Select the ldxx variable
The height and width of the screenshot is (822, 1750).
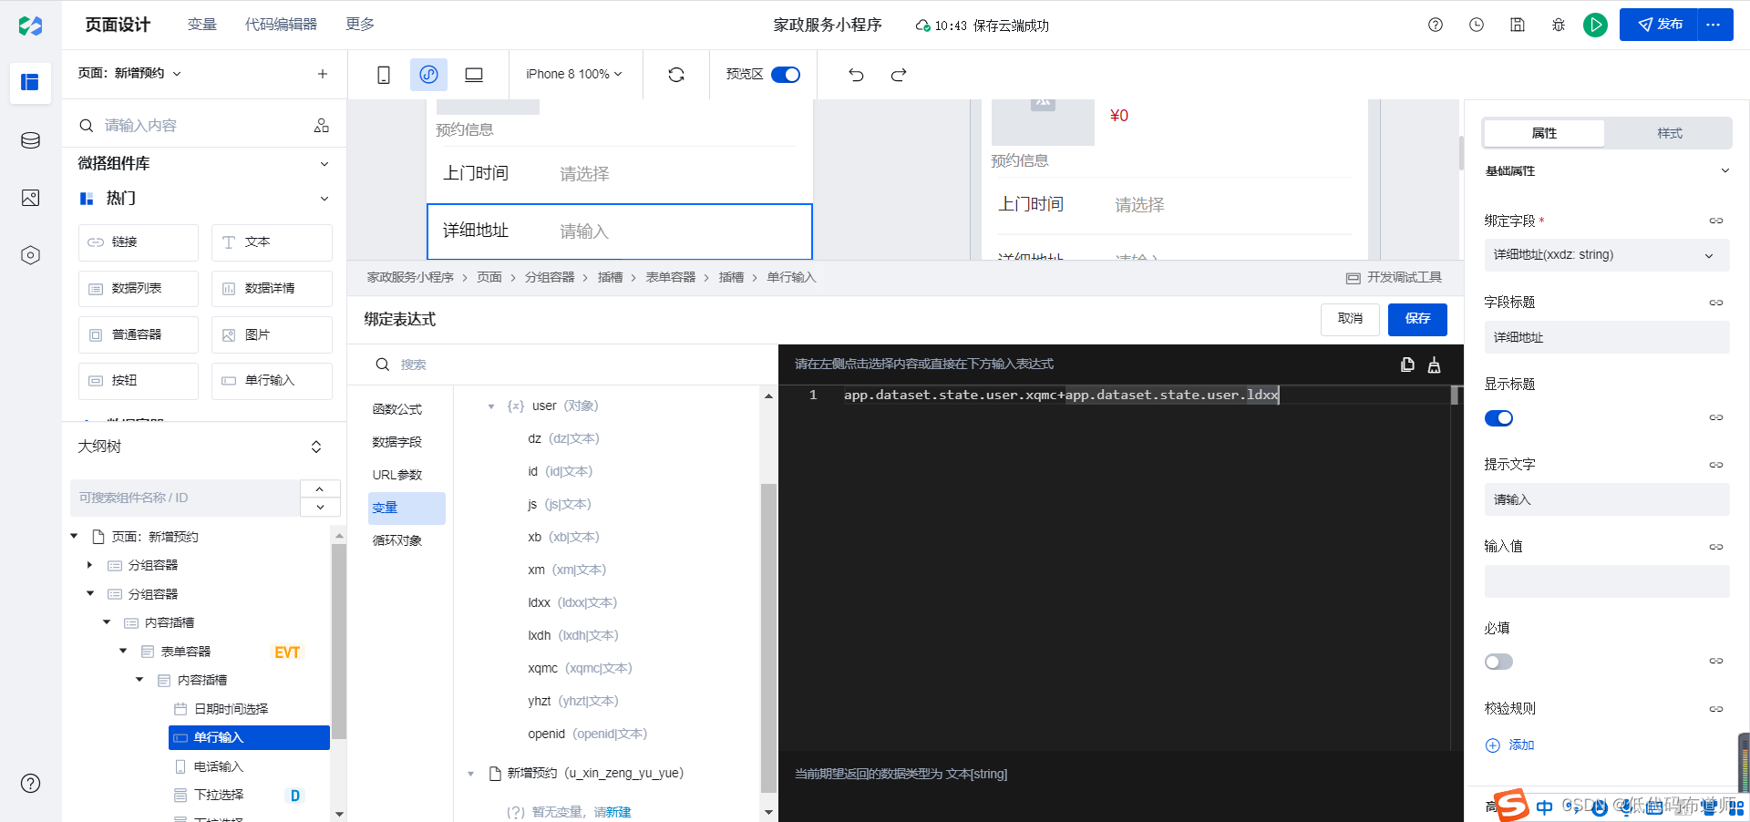(572, 602)
